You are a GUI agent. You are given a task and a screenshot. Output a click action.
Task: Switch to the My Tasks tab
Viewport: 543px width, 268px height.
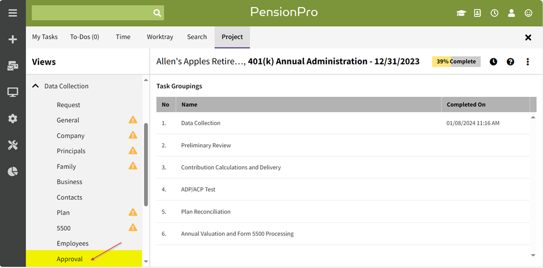pyautogui.click(x=45, y=37)
